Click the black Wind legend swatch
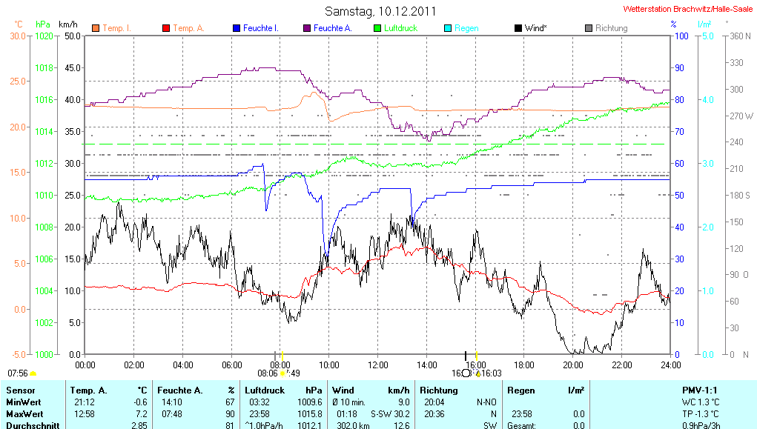 click(x=518, y=28)
